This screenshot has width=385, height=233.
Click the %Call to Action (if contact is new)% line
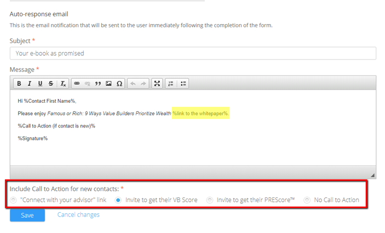pos(56,126)
